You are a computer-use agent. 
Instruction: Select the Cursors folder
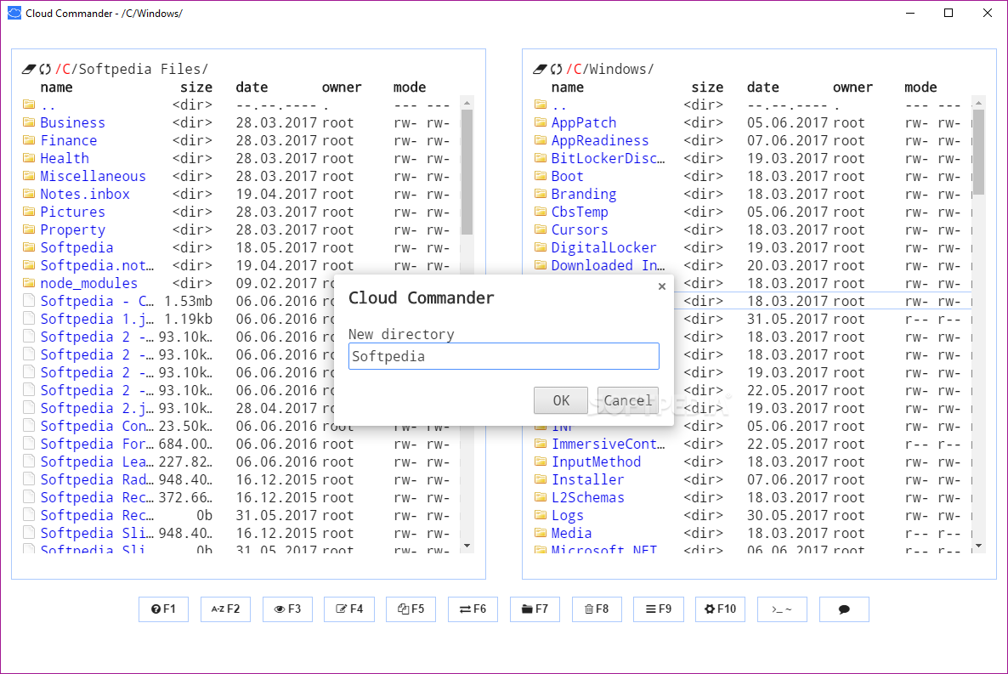point(579,229)
